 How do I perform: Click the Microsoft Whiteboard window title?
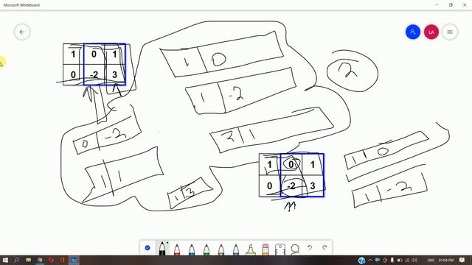coord(21,5)
